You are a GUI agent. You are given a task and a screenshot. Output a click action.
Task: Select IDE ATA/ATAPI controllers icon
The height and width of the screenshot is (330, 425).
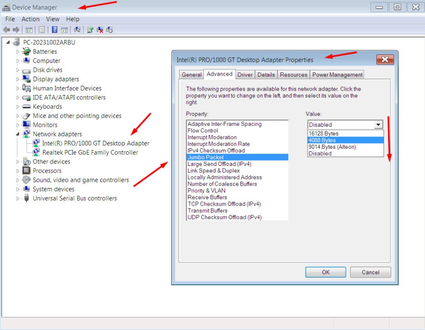click(26, 97)
